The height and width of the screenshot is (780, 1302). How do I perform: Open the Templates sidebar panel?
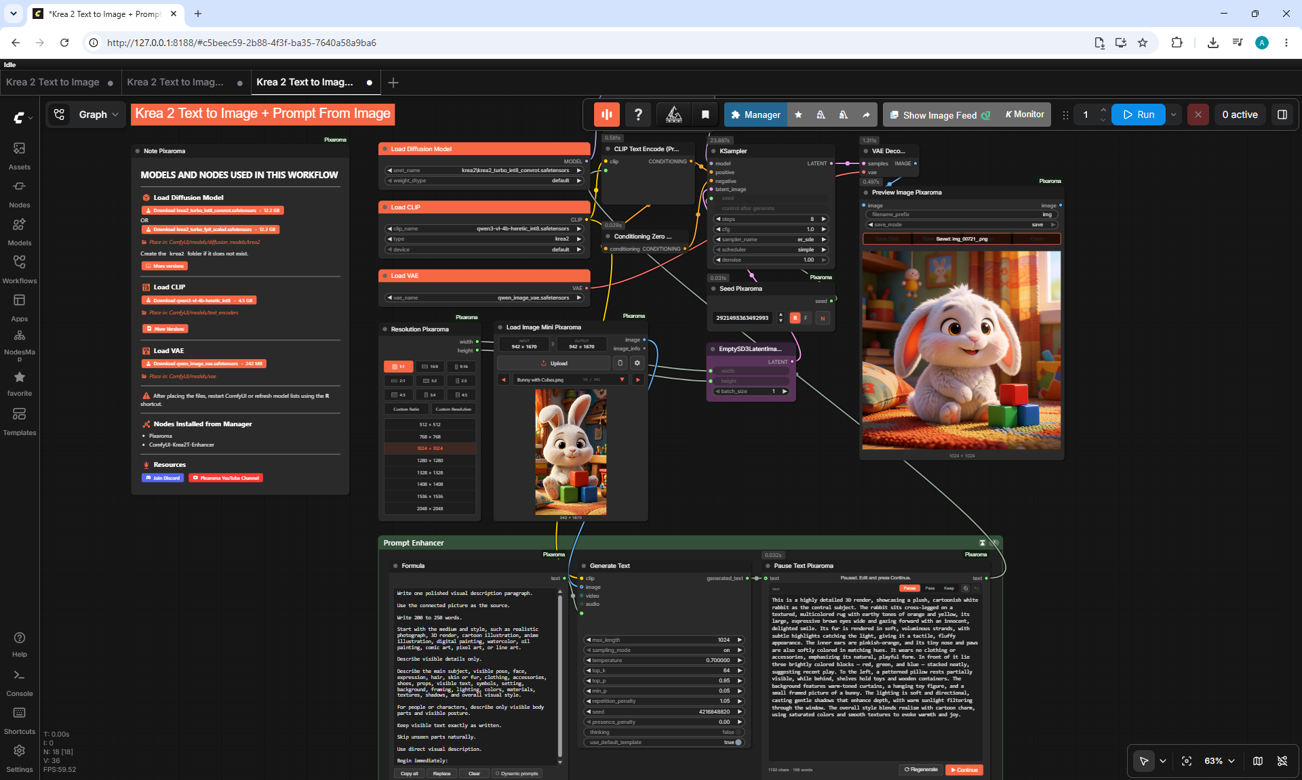tap(19, 422)
